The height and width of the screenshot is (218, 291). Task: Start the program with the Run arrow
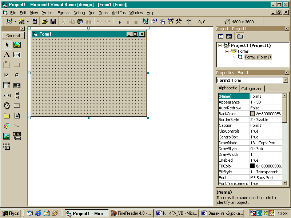click(120, 22)
